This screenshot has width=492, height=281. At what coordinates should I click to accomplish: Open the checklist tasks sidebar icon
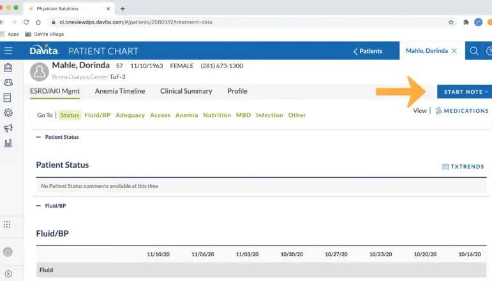(x=8, y=97)
